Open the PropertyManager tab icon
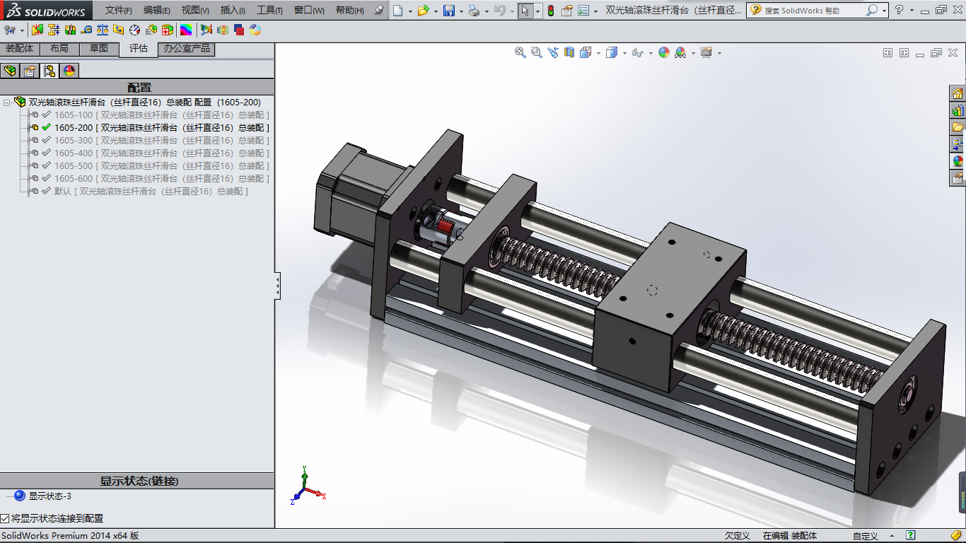Image resolution: width=966 pixels, height=543 pixels. pyautogui.click(x=30, y=70)
